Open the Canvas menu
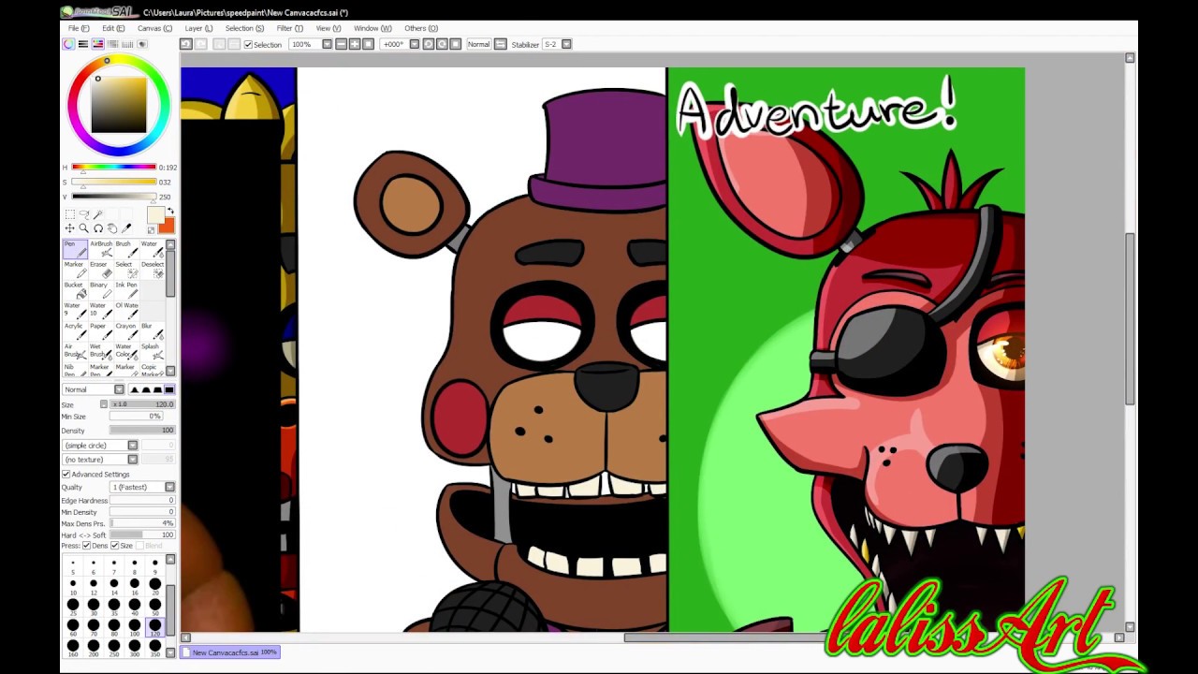Screen dimensions: 1198x674 (x=154, y=28)
